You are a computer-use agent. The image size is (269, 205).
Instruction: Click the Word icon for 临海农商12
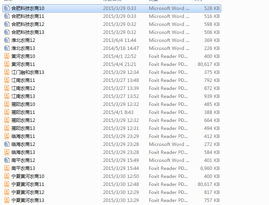coord(7,144)
